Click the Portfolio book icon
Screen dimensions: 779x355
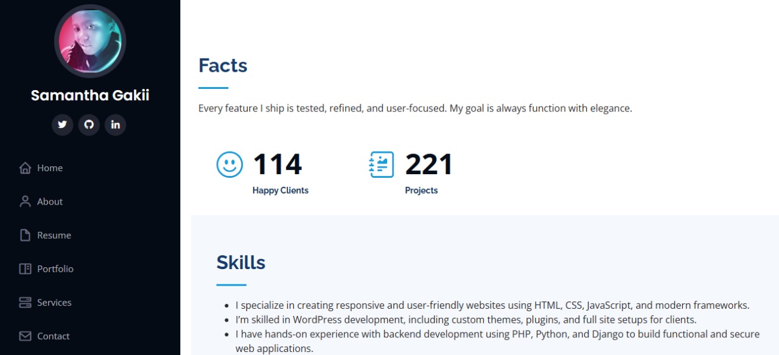[25, 269]
